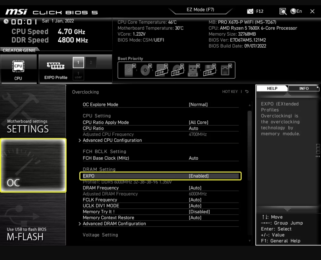Click the 'CPU Speed 4.70 GHz' readout
This screenshot has width=321, height=260.
48,31
